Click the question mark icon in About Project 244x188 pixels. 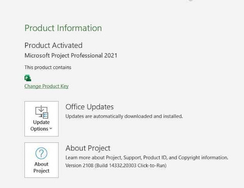click(41, 153)
